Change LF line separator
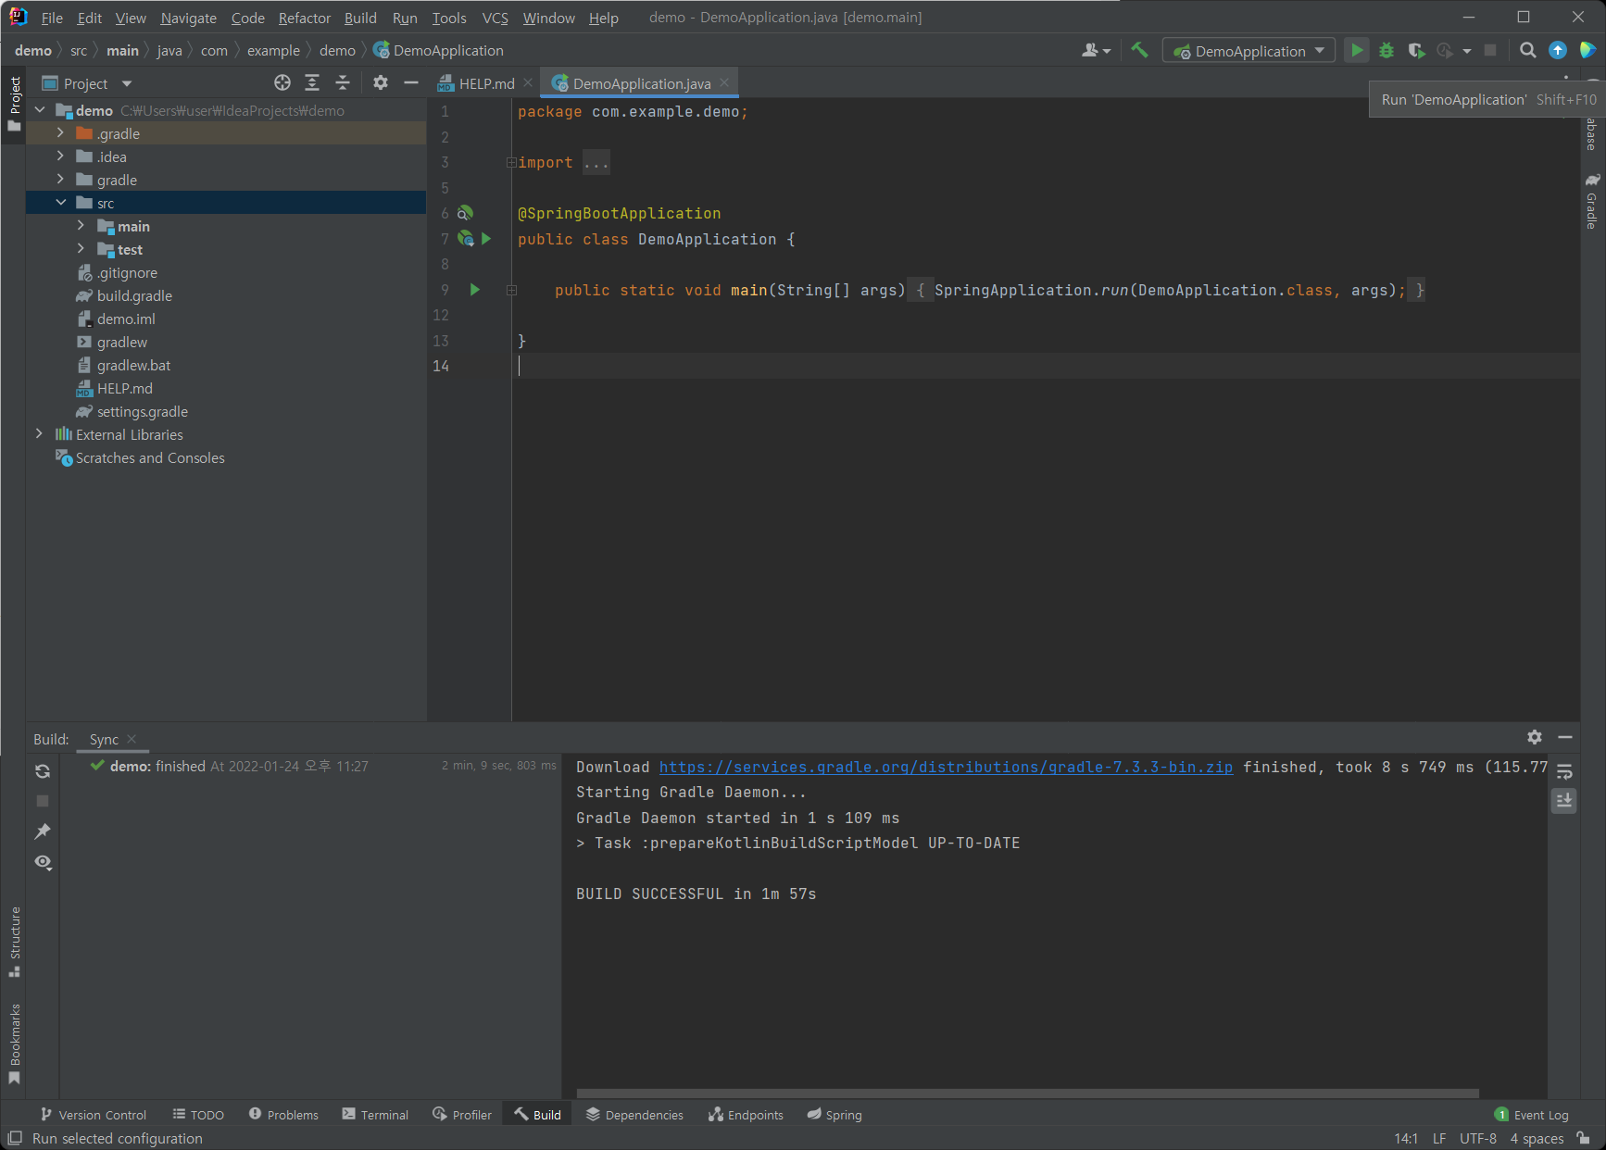 click(x=1439, y=1139)
